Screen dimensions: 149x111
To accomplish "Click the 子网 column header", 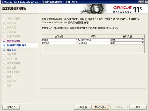I will coord(93,36).
